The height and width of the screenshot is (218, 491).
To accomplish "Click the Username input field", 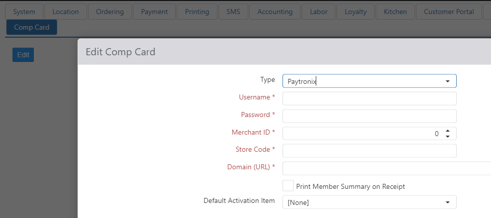I will pyautogui.click(x=370, y=98).
